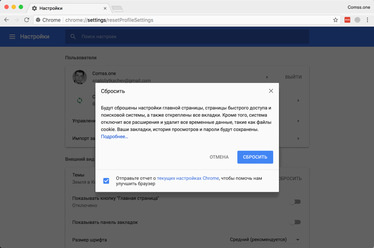Click the forward navigation arrow
374x248 pixels.
pyautogui.click(x=16, y=20)
